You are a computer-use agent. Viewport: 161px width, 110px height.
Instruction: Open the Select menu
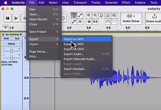tap(53, 3)
